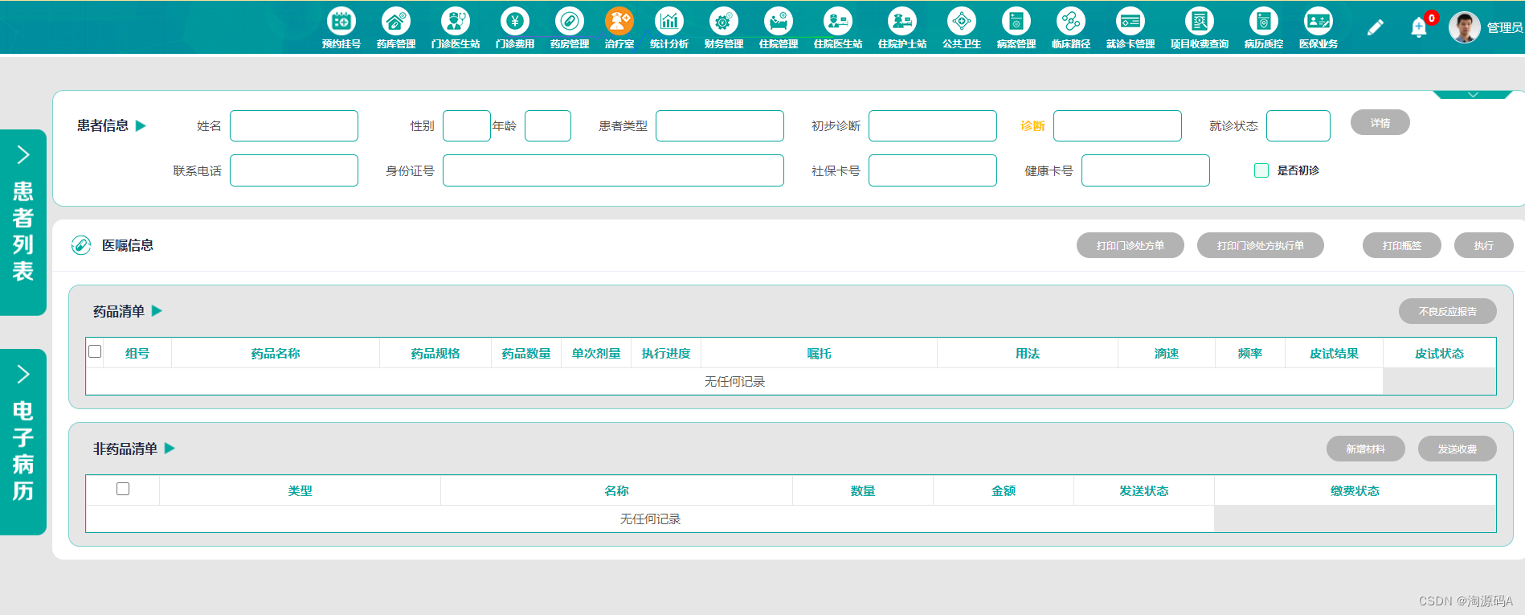Click the 发送收费 button
The width and height of the screenshot is (1525, 615).
1458,449
